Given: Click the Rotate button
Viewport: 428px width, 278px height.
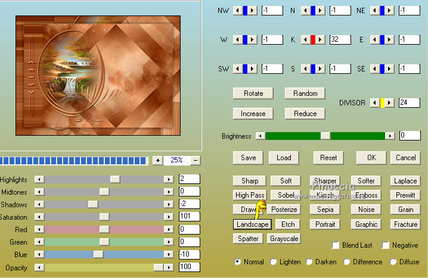Looking at the screenshot, I should click(253, 93).
